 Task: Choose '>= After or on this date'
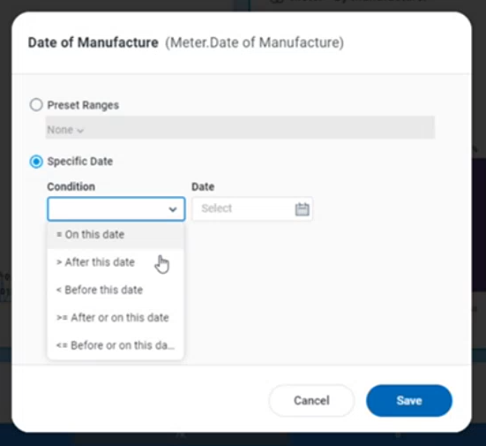(x=116, y=318)
